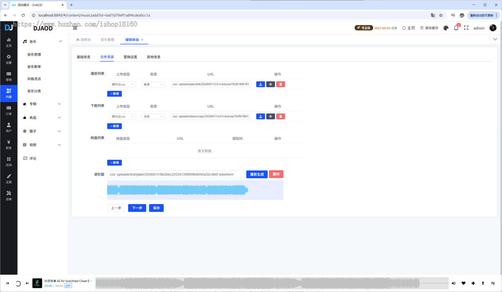Open 设置 in the left icon rail
The width and height of the screenshot is (502, 292).
[x=9, y=59]
